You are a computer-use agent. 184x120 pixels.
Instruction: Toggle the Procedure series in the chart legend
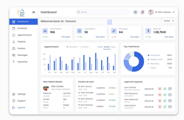coord(84,47)
